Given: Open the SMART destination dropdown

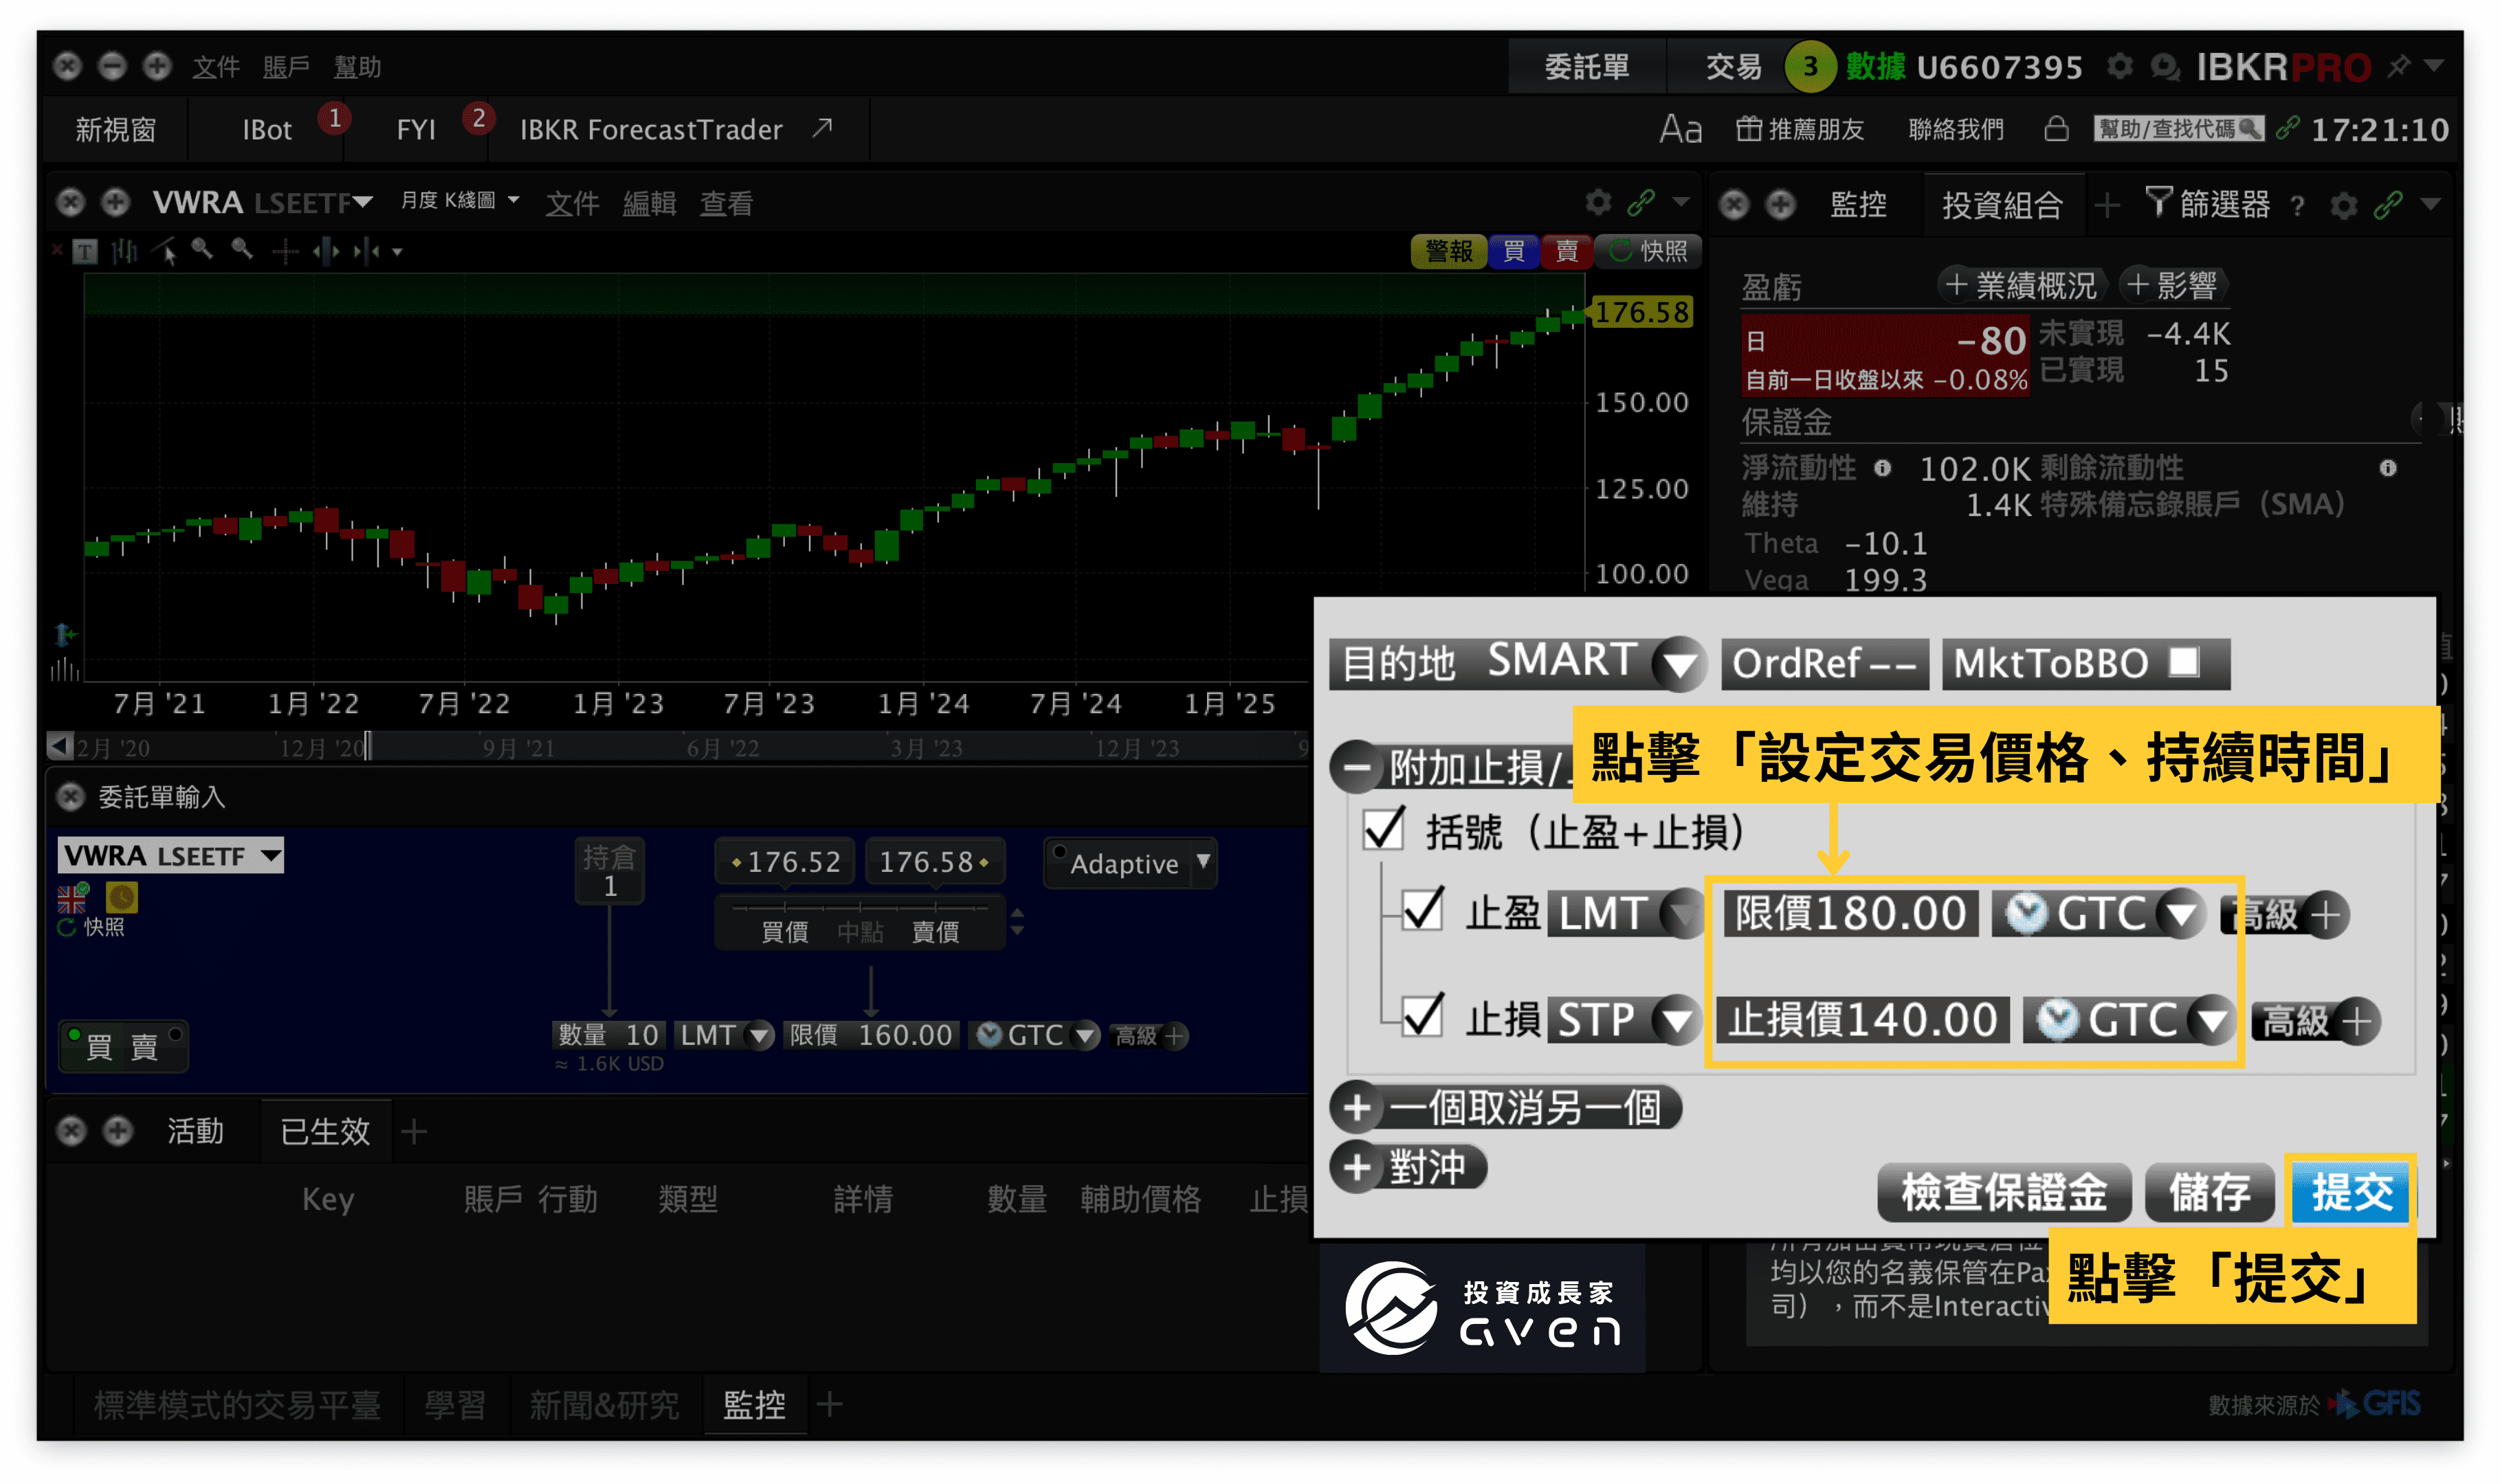Looking at the screenshot, I should (x=1680, y=662).
